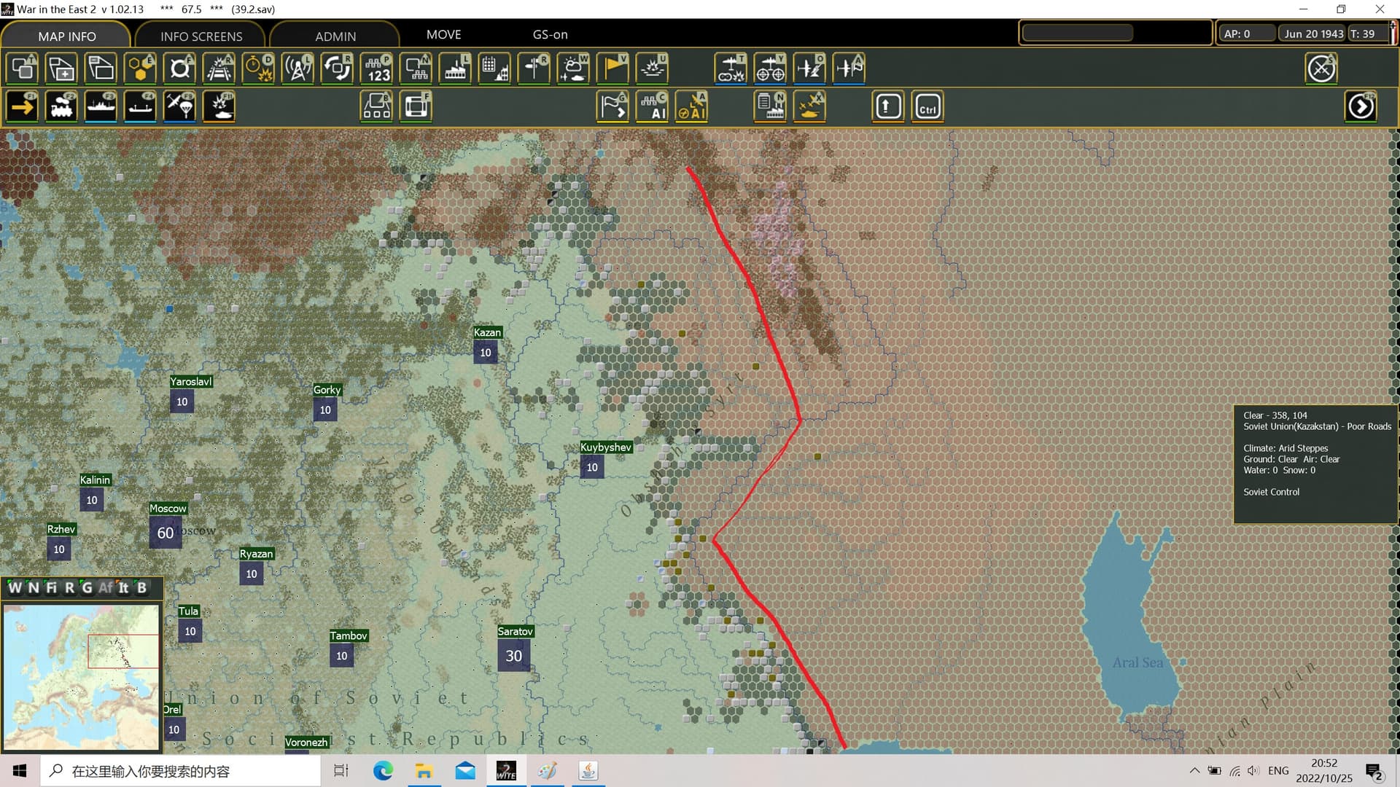Toggle the It Italy filter button
The width and height of the screenshot is (1400, 787).
coord(123,588)
